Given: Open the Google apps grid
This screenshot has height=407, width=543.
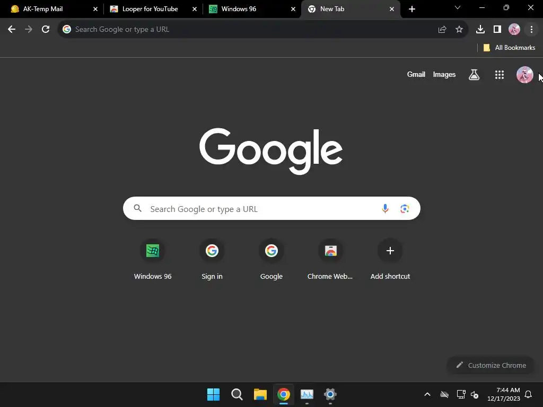Looking at the screenshot, I should 500,75.
